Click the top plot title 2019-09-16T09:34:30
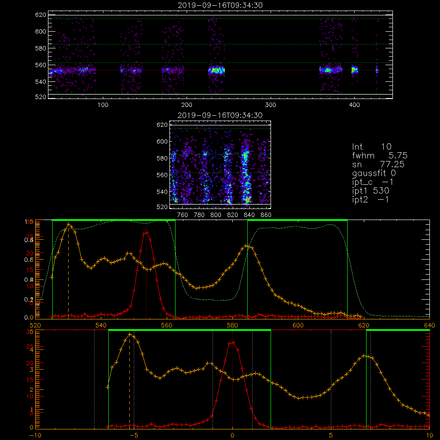The height and width of the screenshot is (440, 440). (x=220, y=5)
